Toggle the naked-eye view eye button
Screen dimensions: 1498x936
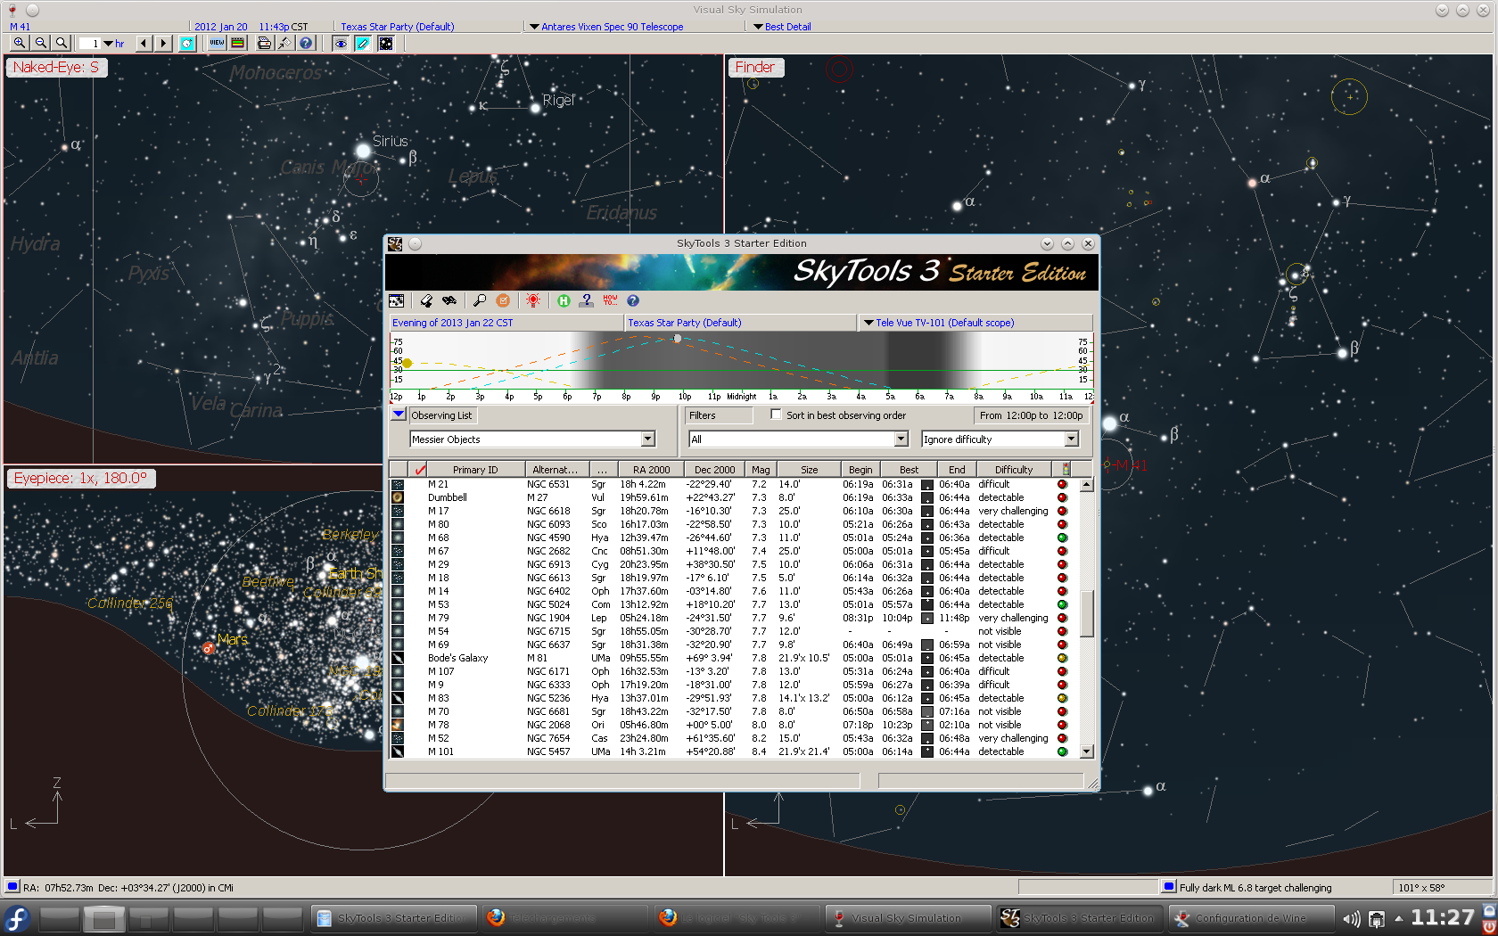[341, 43]
